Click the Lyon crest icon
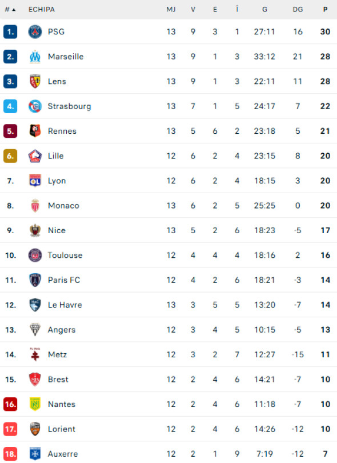 tap(34, 181)
